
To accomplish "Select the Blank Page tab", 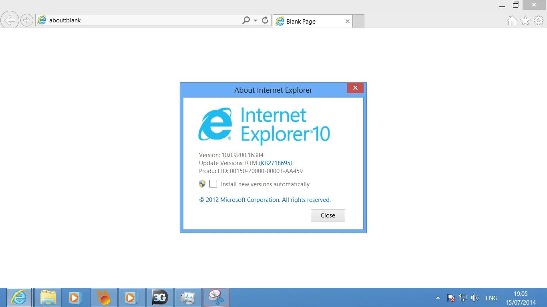I will click(312, 21).
